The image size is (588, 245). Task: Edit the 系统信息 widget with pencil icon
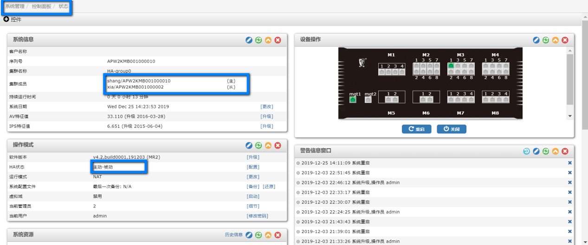(249, 40)
